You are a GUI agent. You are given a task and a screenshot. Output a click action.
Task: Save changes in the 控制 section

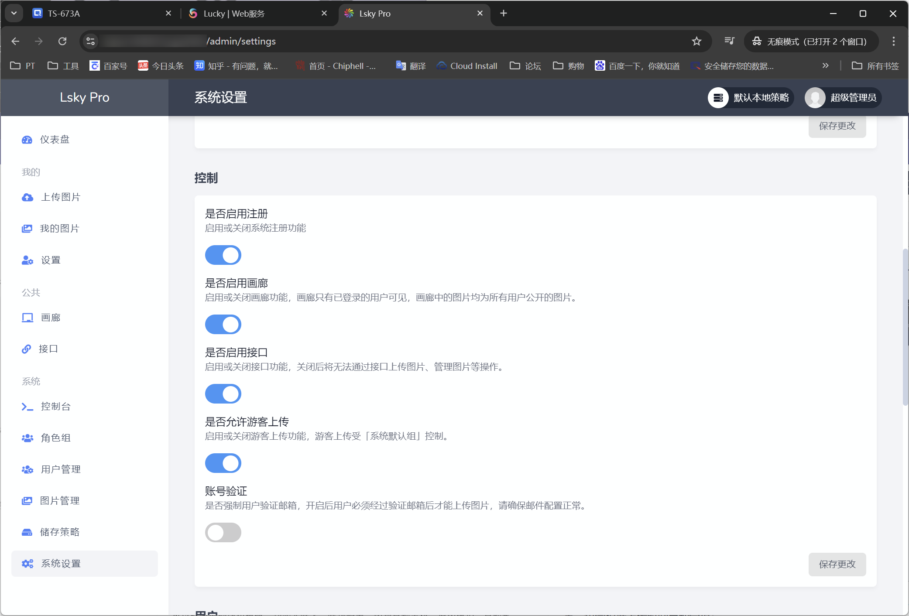click(x=837, y=565)
